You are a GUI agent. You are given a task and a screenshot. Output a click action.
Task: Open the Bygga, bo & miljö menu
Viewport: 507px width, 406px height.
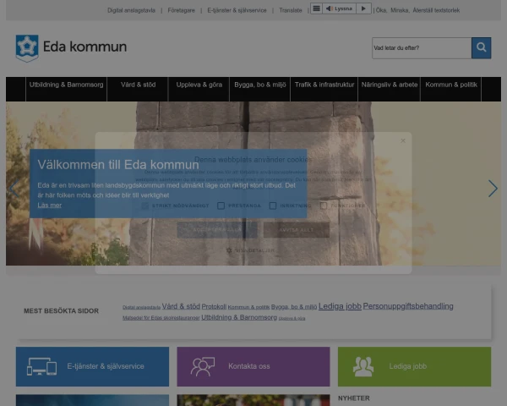click(260, 89)
